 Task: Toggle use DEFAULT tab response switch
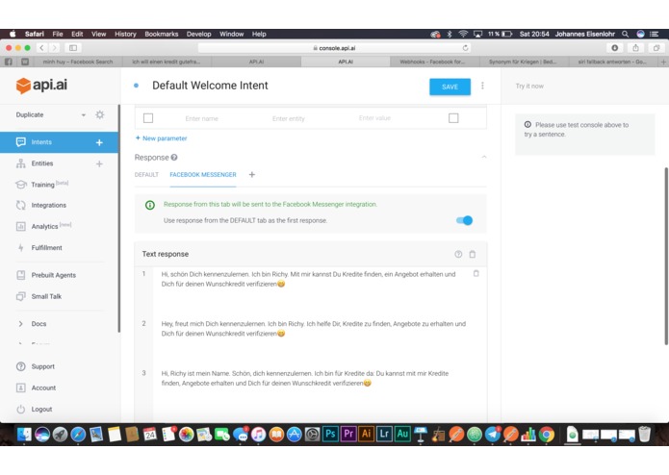point(464,220)
